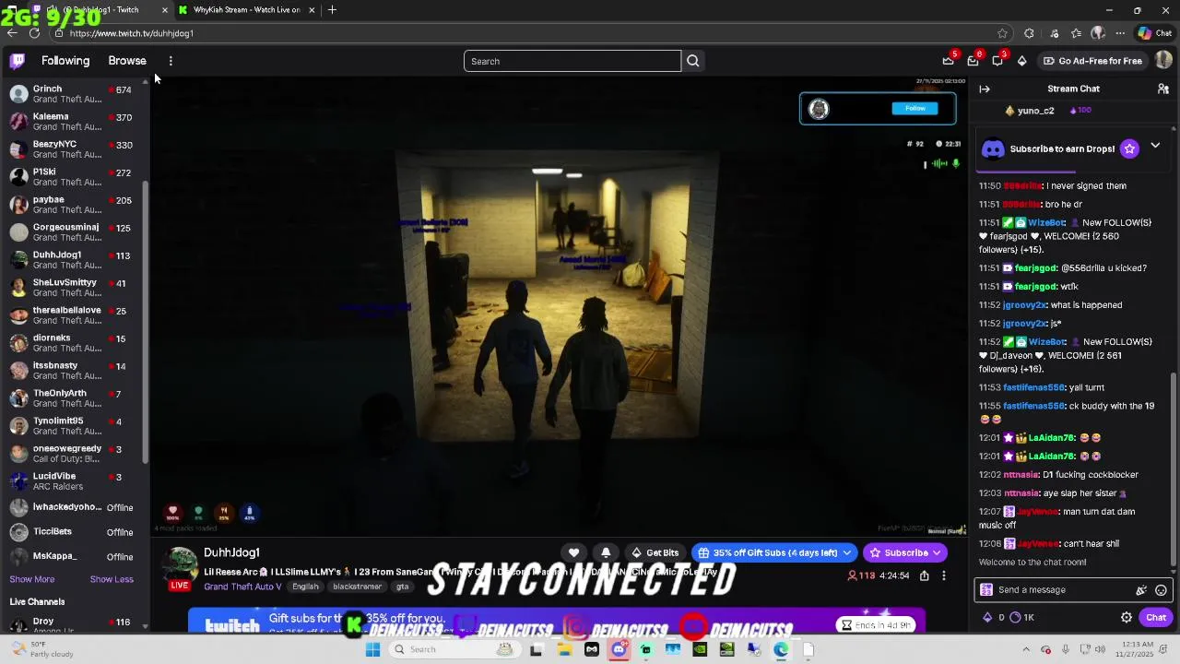Click the browser refresh button
1180x664 pixels.
34,33
